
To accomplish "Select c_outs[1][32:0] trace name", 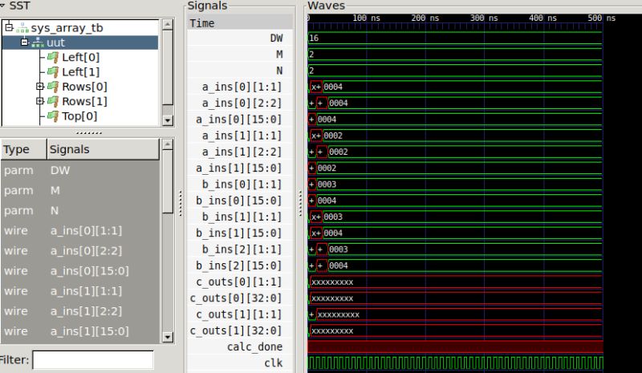I will 236,330.
